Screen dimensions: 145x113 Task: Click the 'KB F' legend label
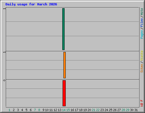pyautogui.click(x=142, y=103)
